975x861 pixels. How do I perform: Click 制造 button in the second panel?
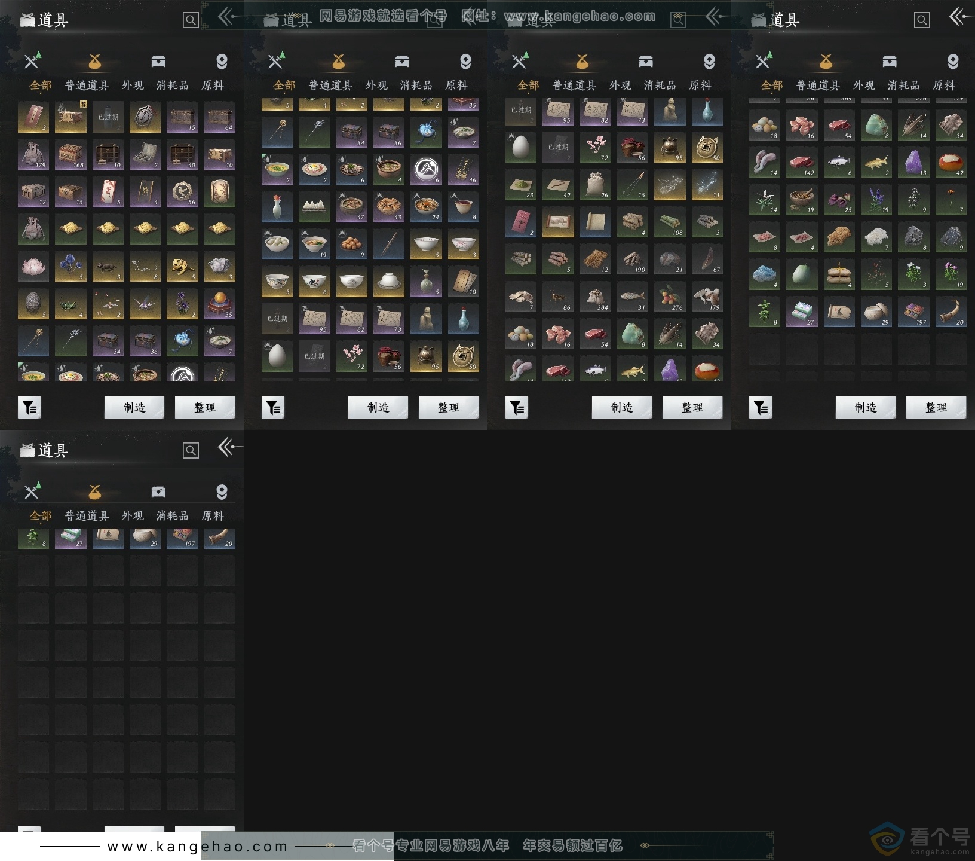(378, 407)
